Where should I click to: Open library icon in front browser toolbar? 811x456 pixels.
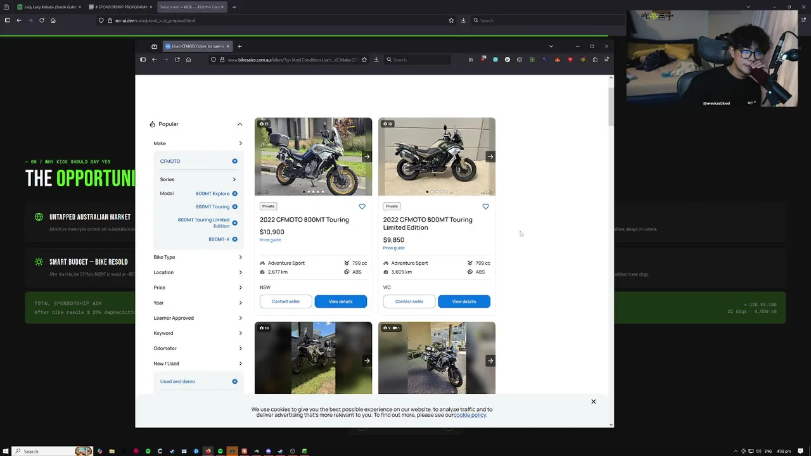[x=471, y=60]
